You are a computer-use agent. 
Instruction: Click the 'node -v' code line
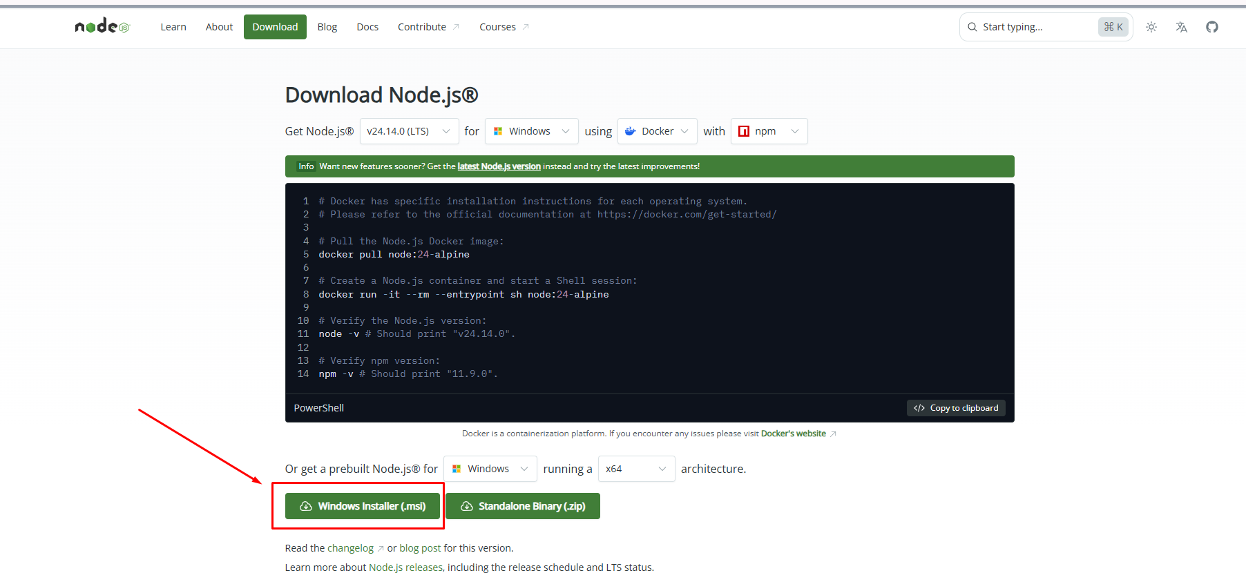(x=416, y=334)
